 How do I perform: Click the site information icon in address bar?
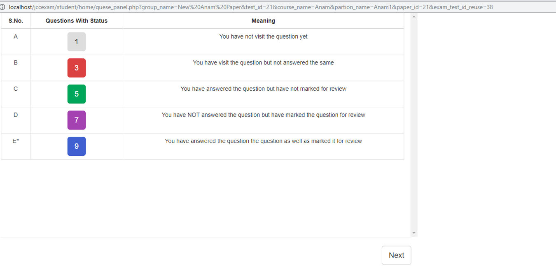pyautogui.click(x=3, y=7)
